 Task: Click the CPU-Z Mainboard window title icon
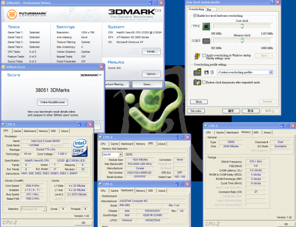point(100,184)
